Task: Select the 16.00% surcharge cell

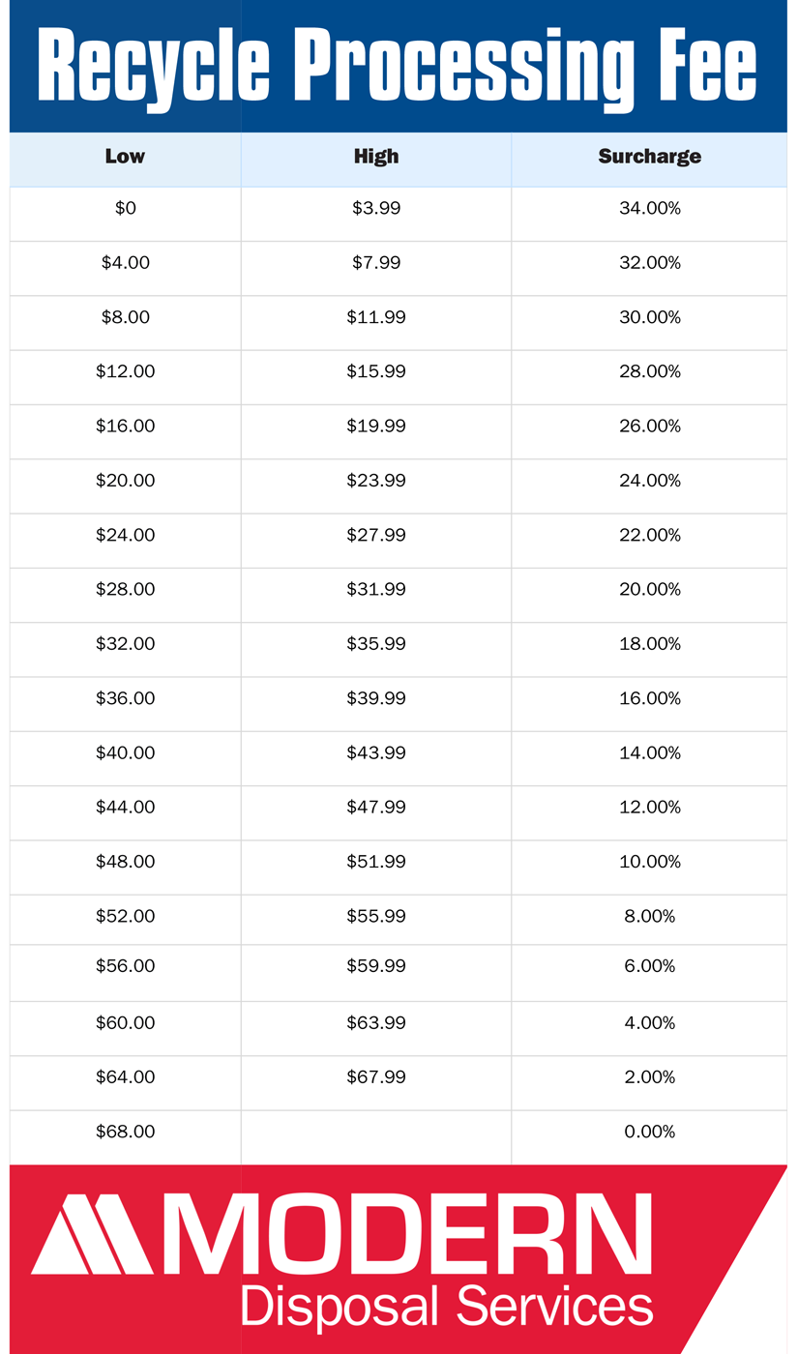Action: tap(649, 697)
